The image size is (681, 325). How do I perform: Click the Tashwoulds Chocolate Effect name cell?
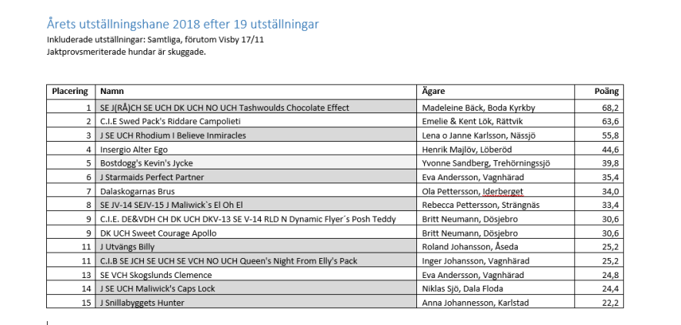tap(255, 107)
